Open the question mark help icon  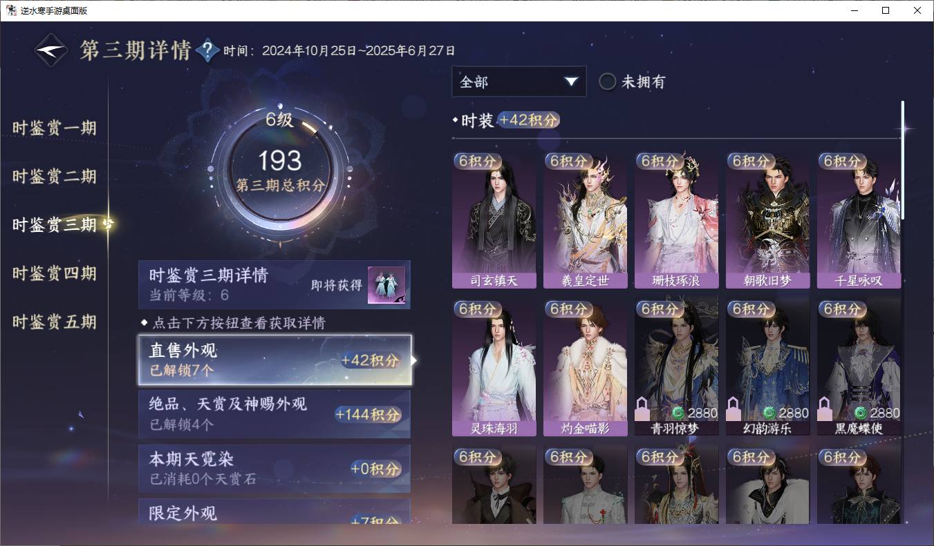(207, 50)
